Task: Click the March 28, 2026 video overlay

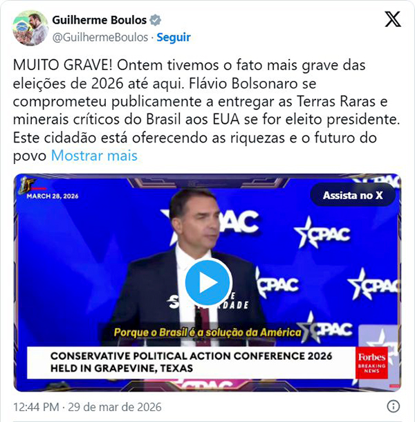Action: 53,196
